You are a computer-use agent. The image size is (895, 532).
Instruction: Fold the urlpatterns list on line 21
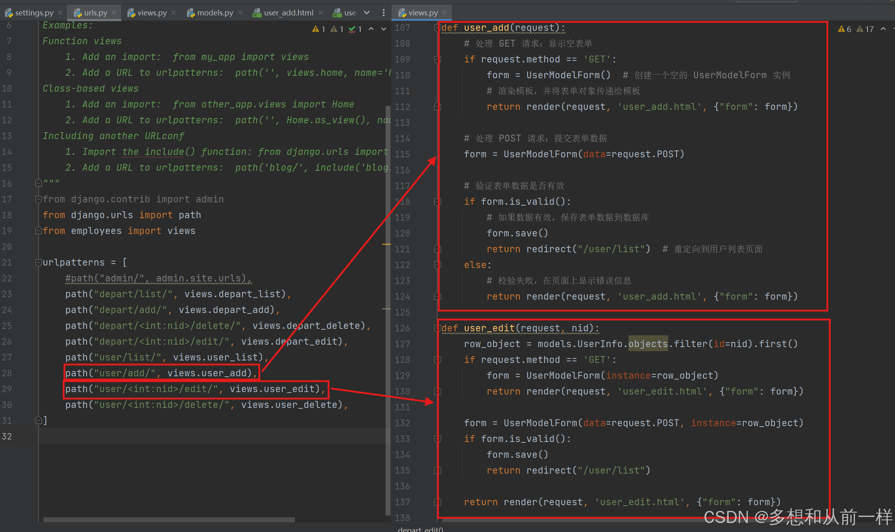coord(38,262)
